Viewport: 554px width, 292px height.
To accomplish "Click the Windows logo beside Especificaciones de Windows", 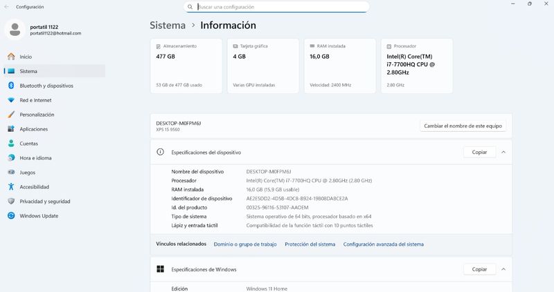I will tap(161, 269).
